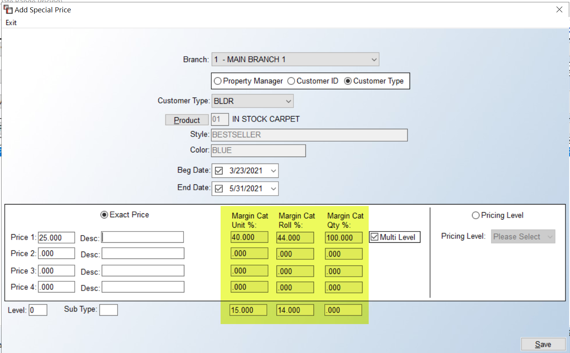Click Price 4 row Margin Cat Unit % field
The height and width of the screenshot is (353, 570).
[249, 287]
